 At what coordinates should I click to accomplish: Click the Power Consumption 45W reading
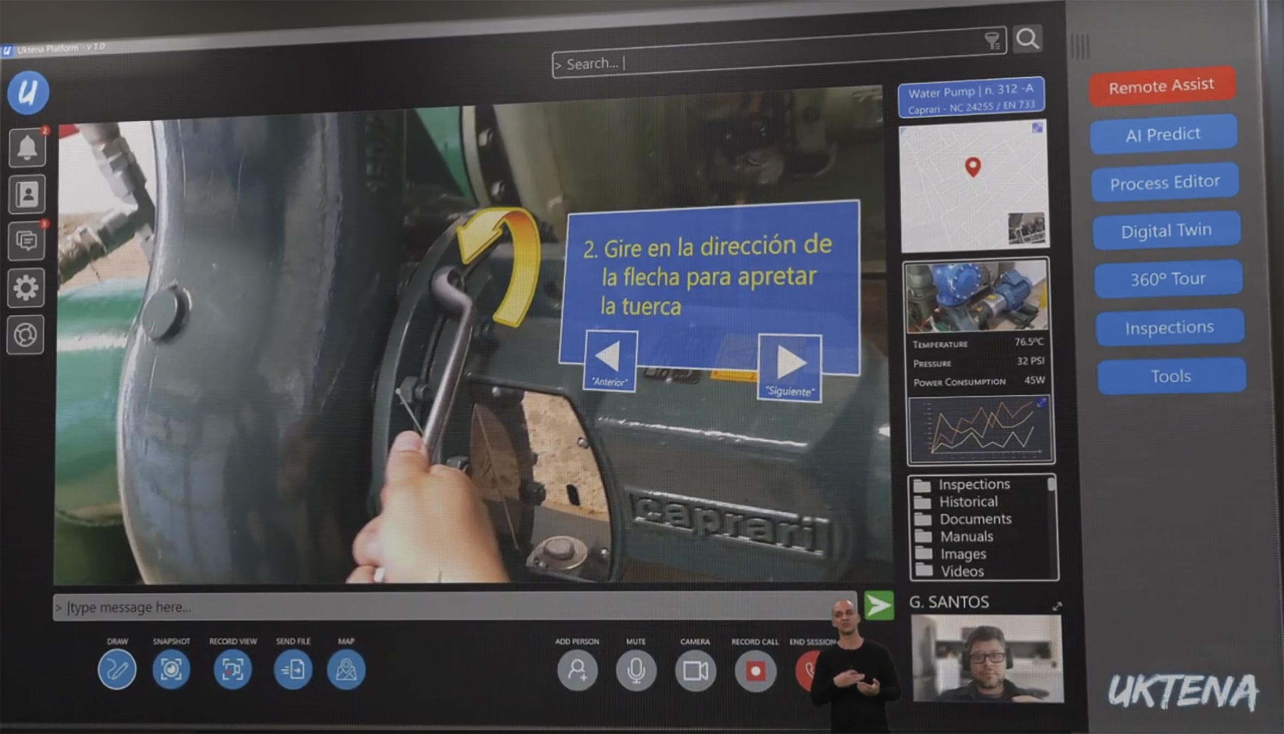click(978, 381)
